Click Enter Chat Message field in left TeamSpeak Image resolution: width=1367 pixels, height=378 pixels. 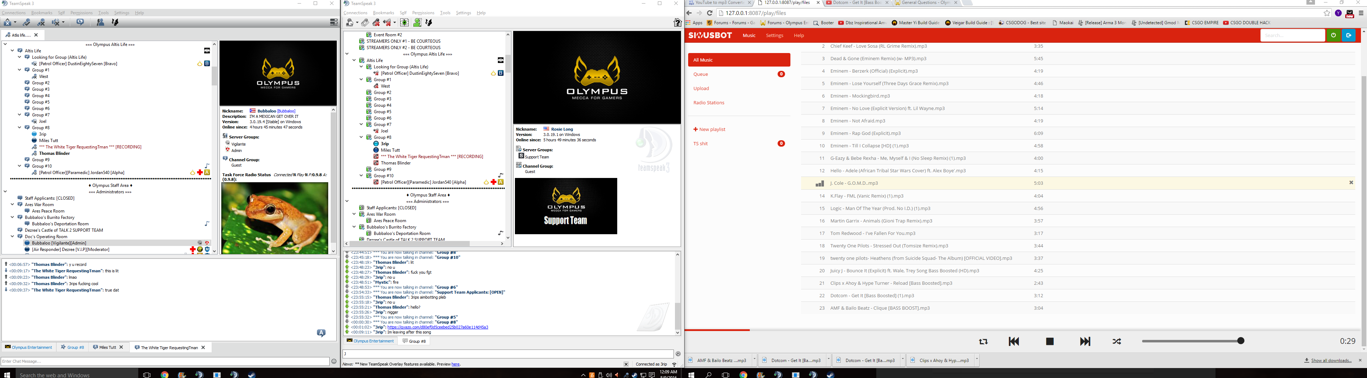(165, 362)
